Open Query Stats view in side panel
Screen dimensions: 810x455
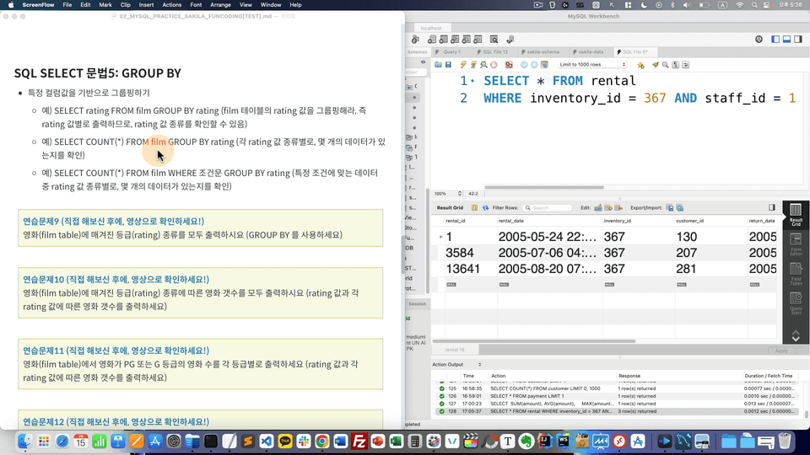coord(796,303)
